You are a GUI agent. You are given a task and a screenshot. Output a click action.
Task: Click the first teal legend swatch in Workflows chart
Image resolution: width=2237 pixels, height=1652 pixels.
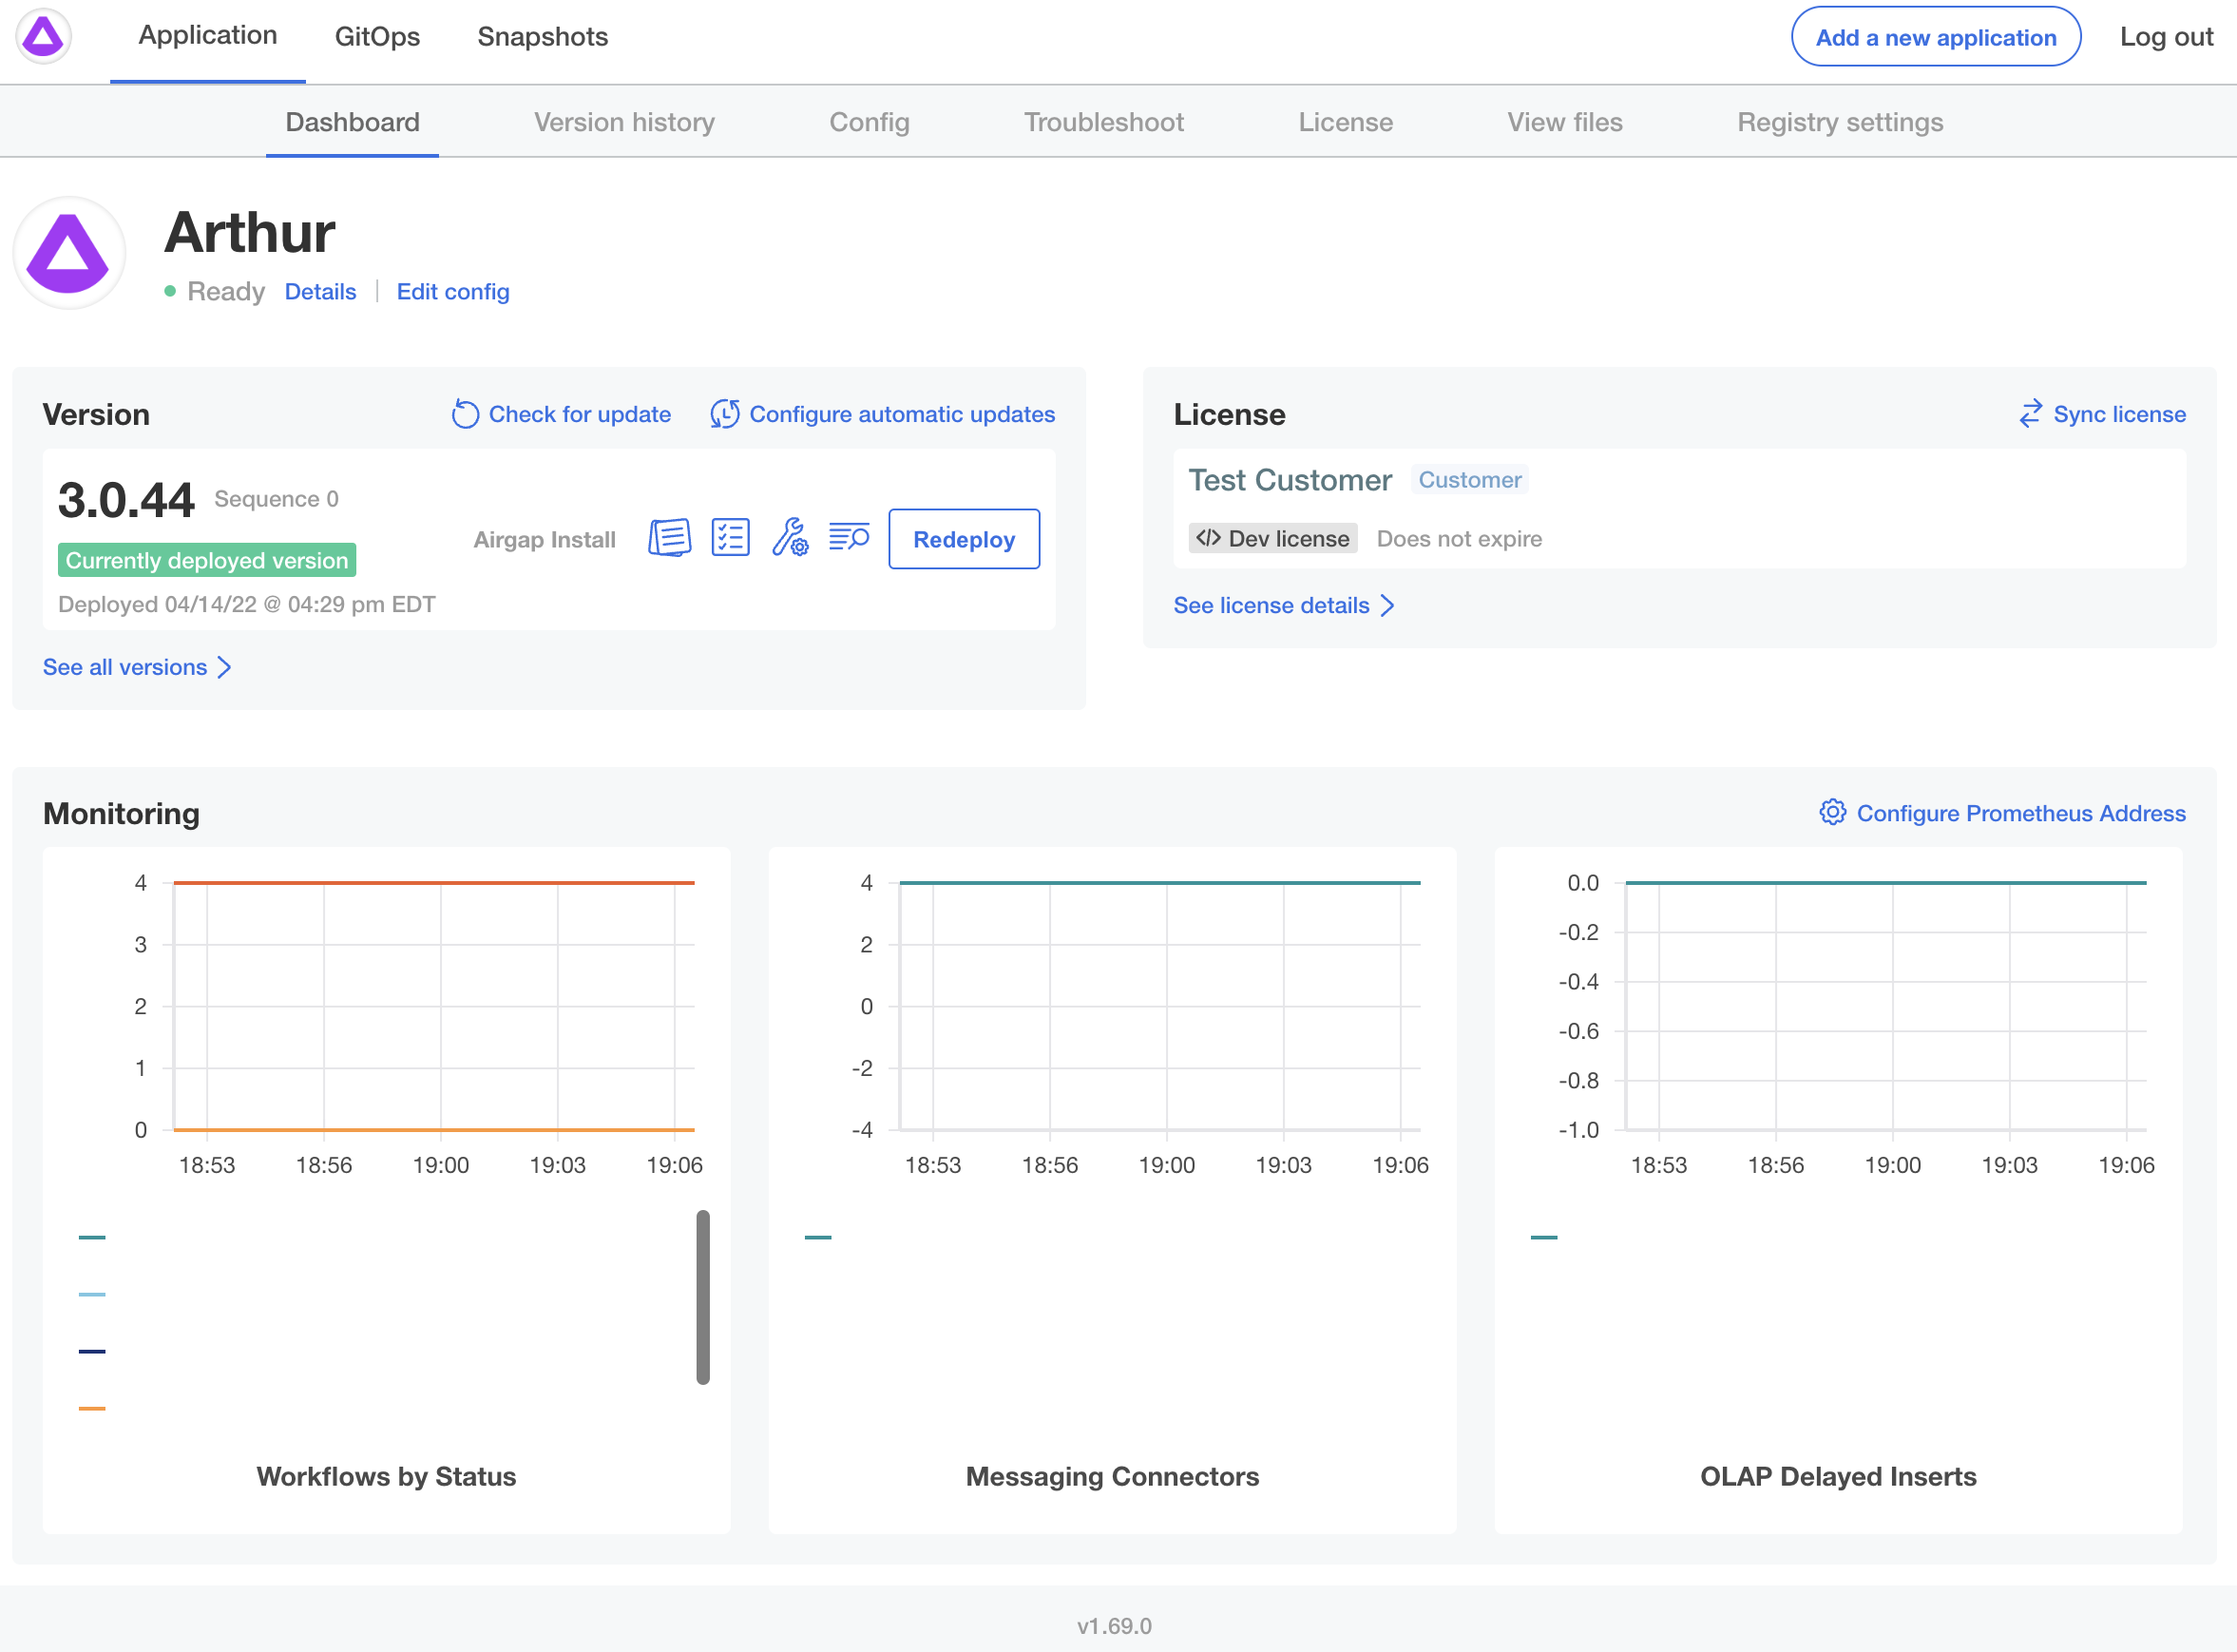point(92,1237)
